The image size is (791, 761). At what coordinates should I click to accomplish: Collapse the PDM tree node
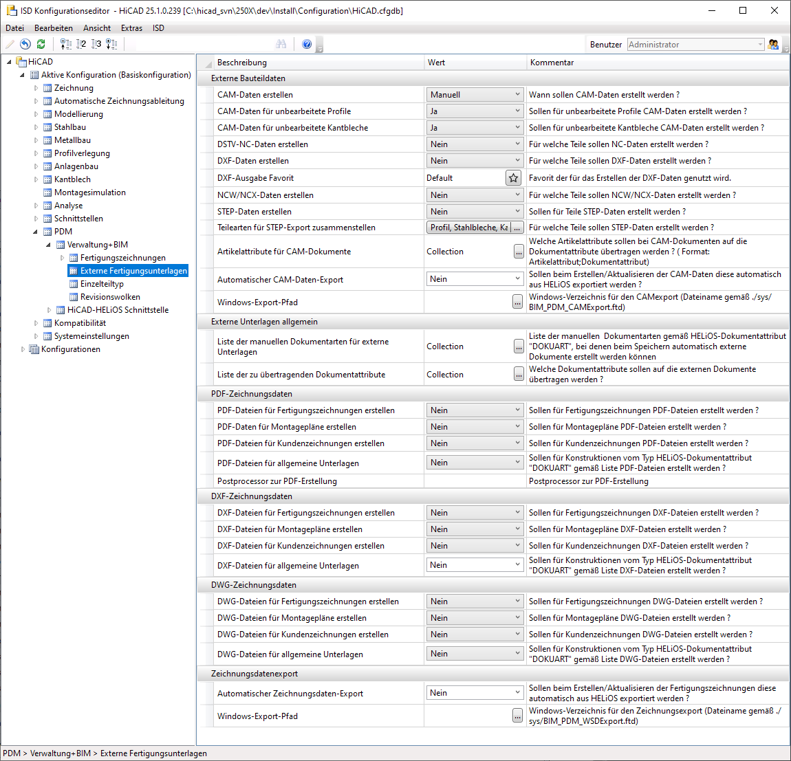35,232
